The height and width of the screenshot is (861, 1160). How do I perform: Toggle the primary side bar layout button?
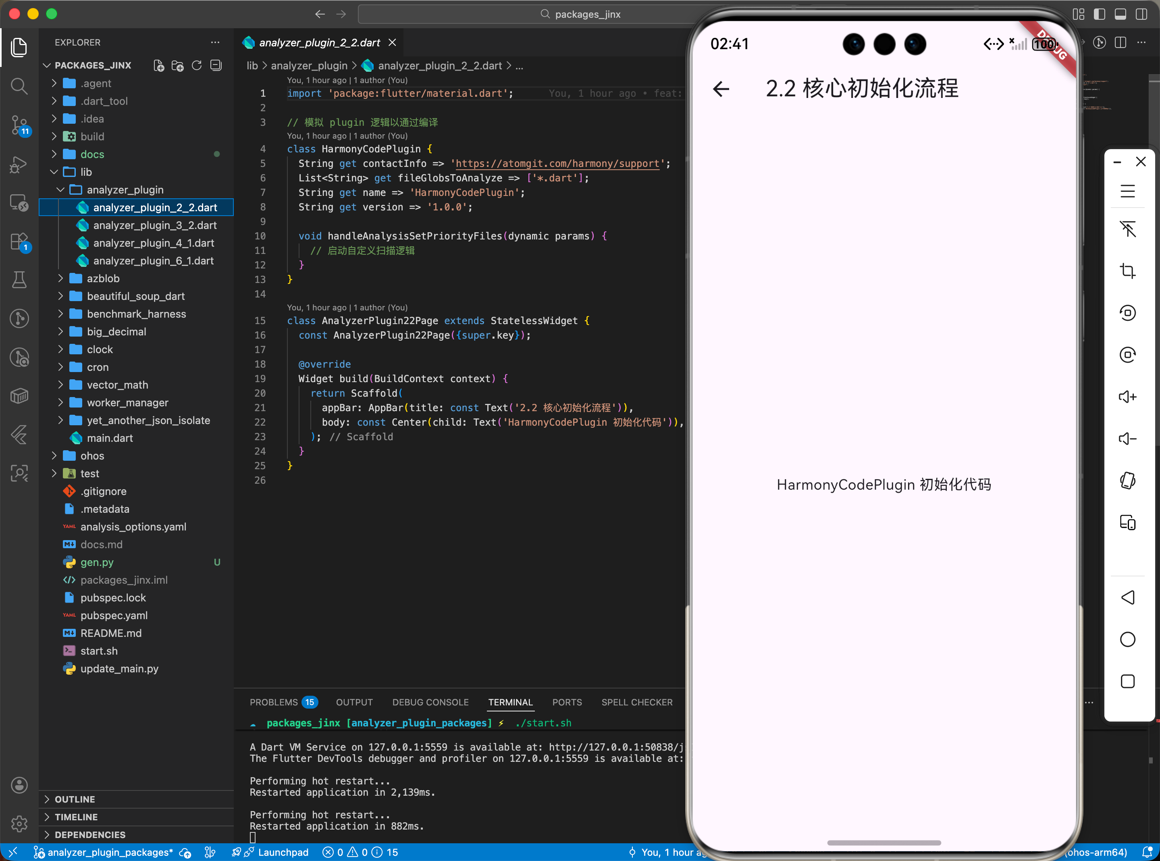coord(1099,14)
